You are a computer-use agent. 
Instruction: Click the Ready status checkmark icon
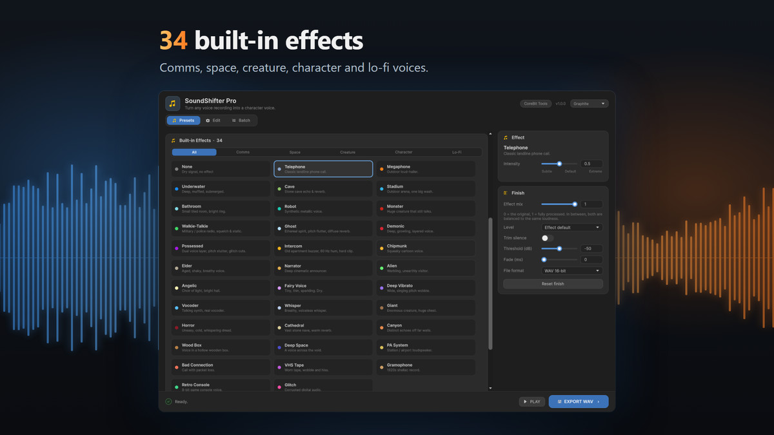[168, 401]
